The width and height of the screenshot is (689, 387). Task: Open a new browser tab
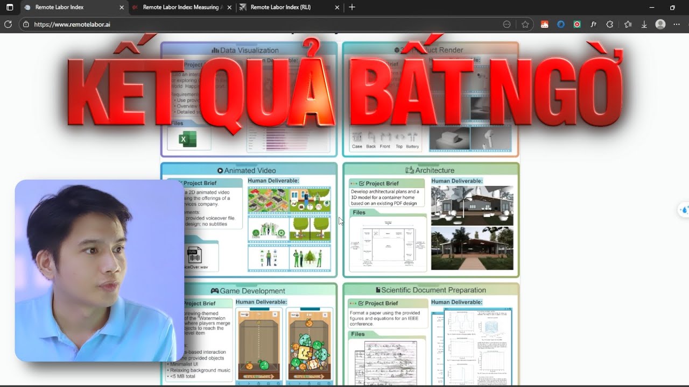pyautogui.click(x=352, y=8)
